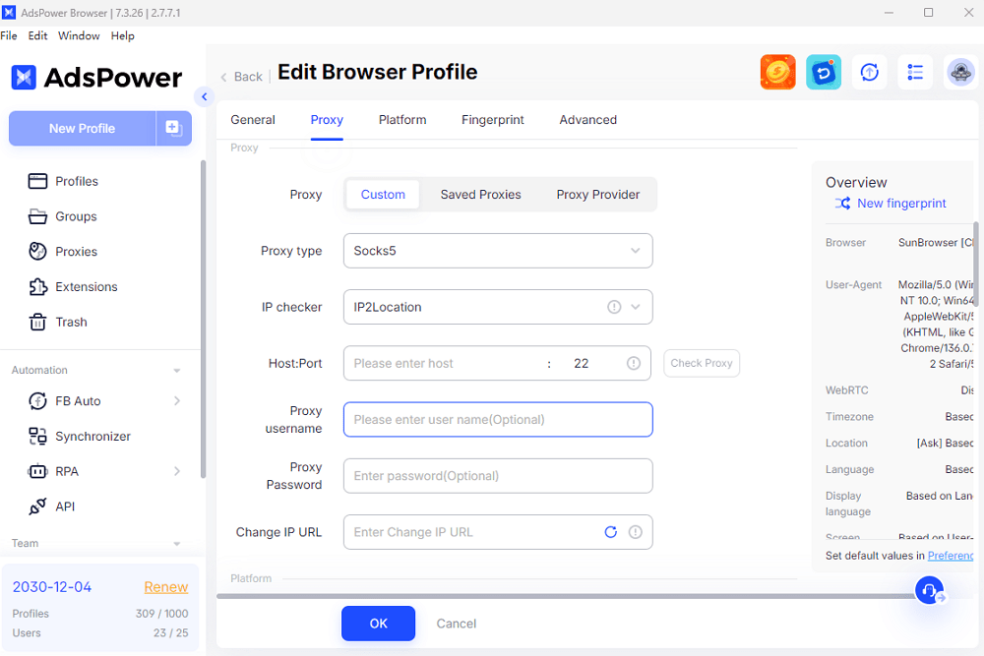Focus the Proxy Password field

pyautogui.click(x=498, y=476)
